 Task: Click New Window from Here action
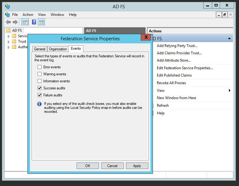(x=176, y=98)
